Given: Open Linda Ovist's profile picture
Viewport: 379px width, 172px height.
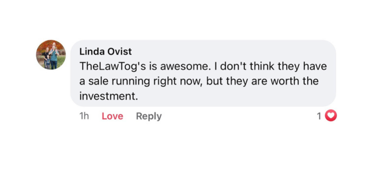Looking at the screenshot, I should 51,55.
